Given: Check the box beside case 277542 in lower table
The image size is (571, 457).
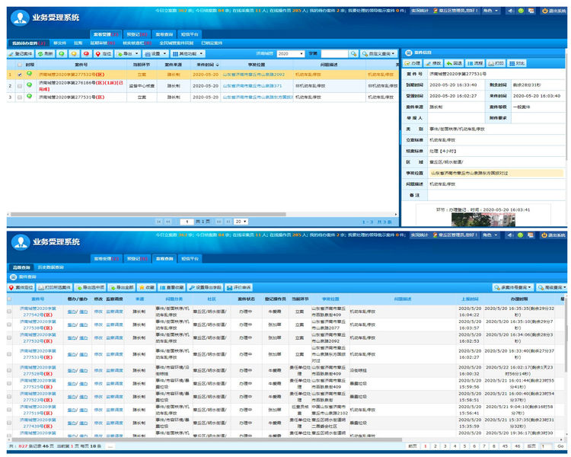Looking at the screenshot, I should (9, 311).
